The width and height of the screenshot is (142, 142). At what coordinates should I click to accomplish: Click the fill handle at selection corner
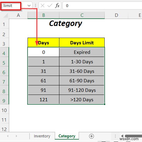(x=104, y=104)
